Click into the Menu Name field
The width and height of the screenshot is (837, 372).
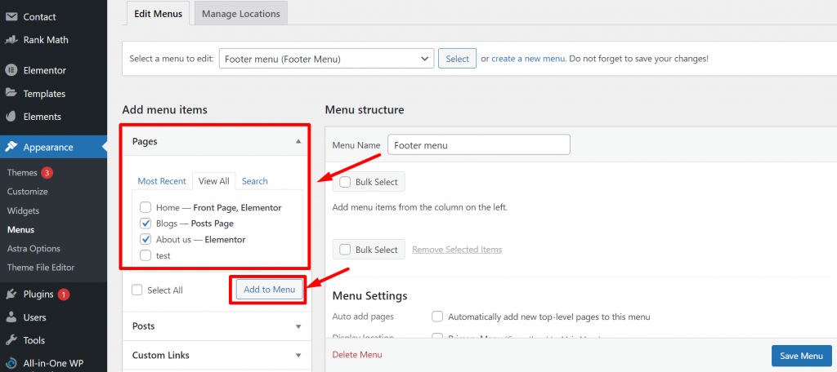pos(479,145)
